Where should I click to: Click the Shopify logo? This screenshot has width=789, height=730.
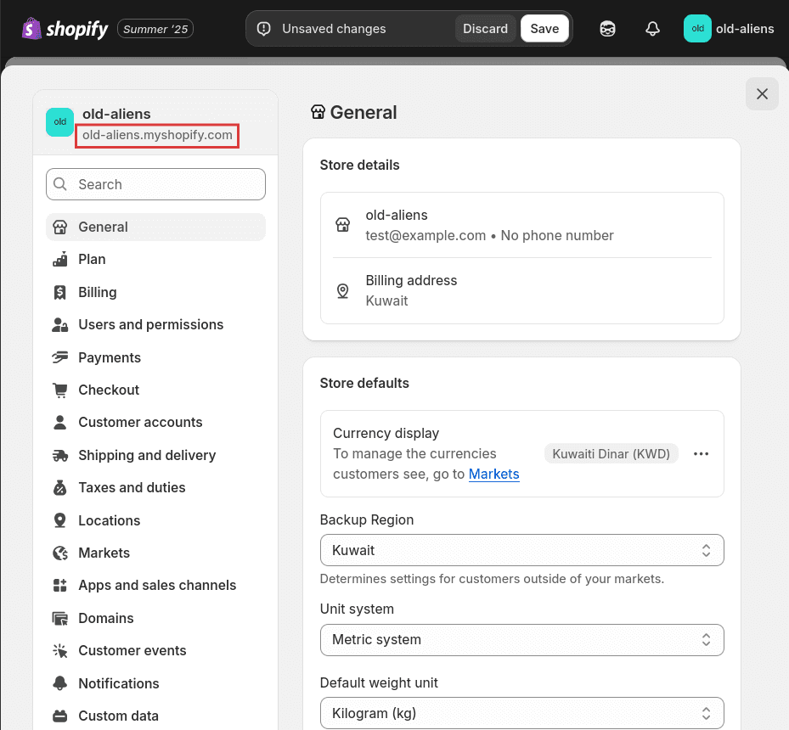click(x=65, y=29)
